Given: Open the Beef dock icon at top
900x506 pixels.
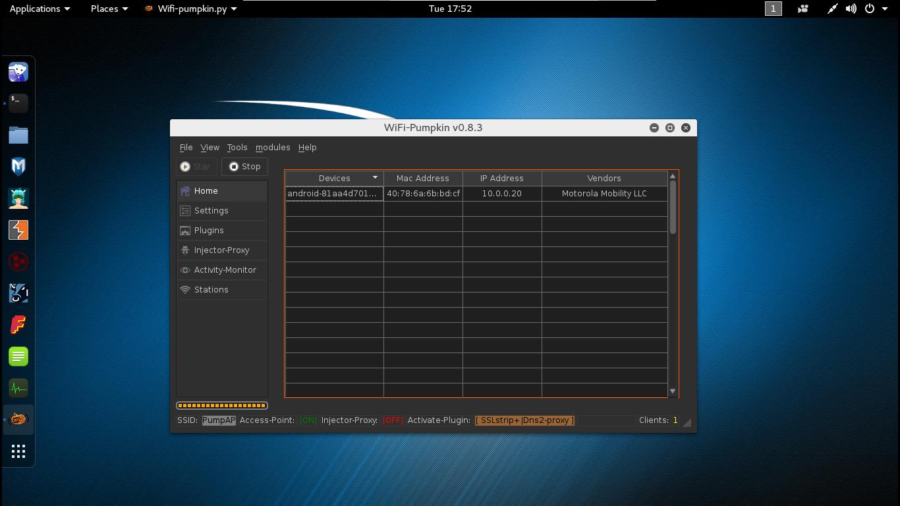Looking at the screenshot, I should pos(18,72).
